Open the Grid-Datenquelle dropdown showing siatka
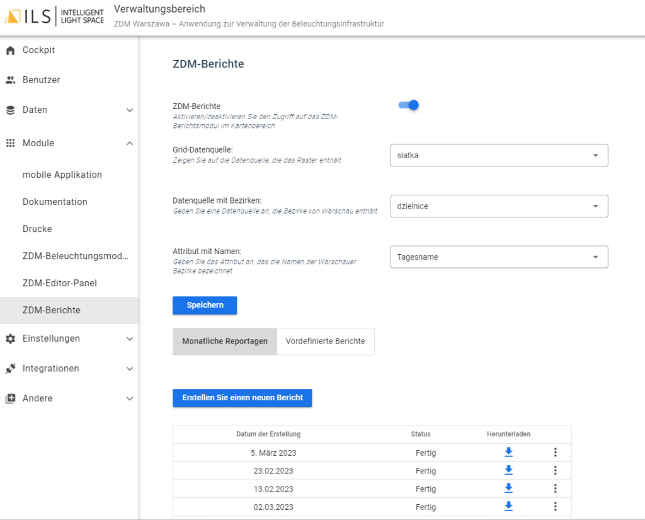Viewport: 645px width, 520px height. tap(499, 156)
